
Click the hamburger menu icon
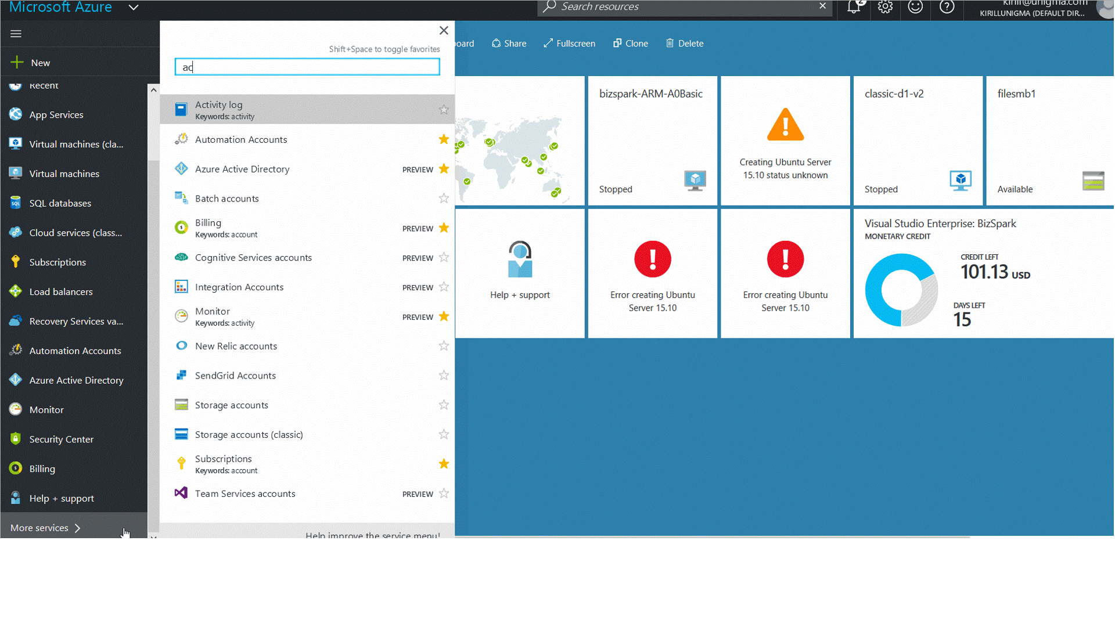point(16,34)
